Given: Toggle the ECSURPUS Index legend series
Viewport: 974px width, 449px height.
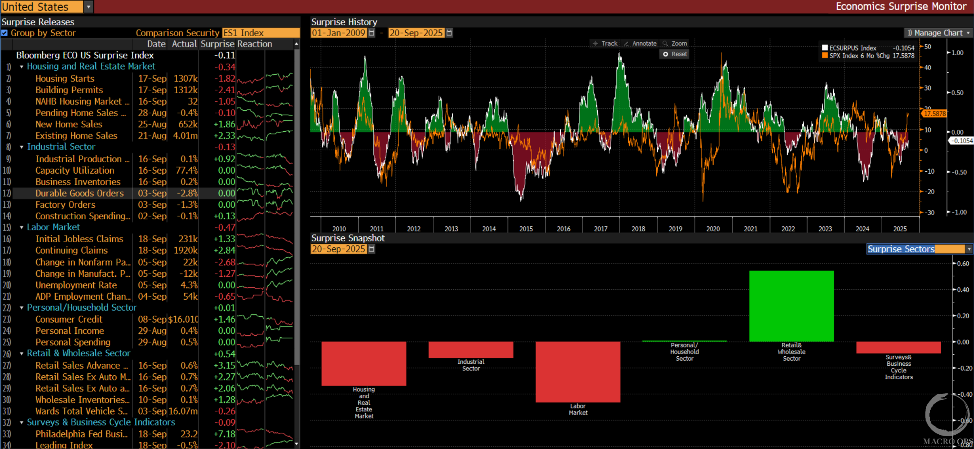Looking at the screenshot, I should 825,48.
